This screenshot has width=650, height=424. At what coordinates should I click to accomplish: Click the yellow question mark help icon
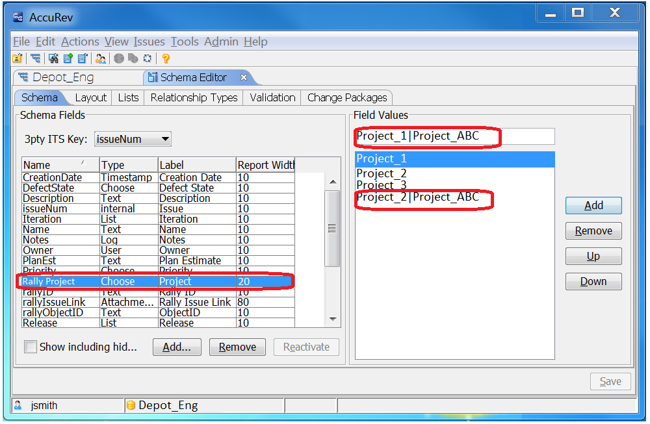tap(166, 58)
